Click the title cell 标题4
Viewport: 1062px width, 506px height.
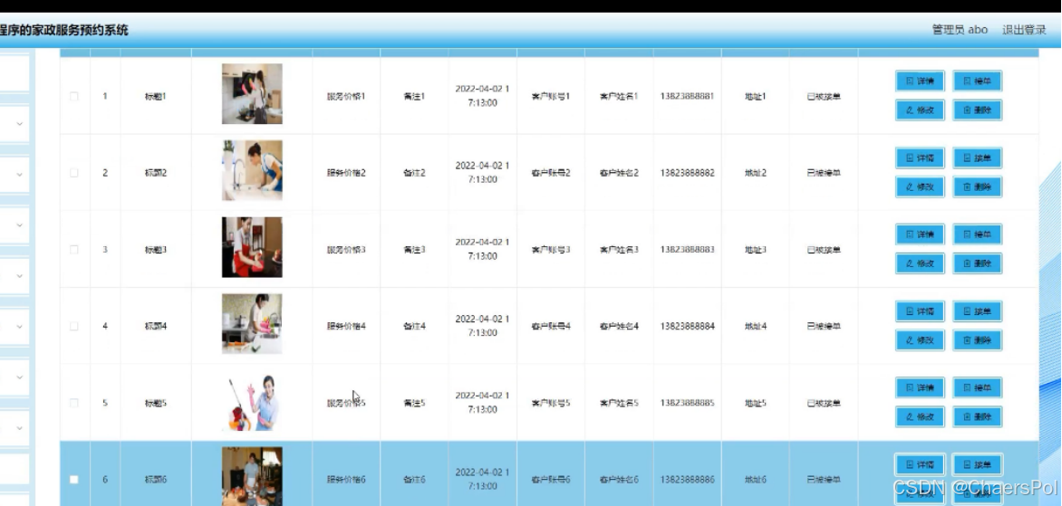coord(156,326)
